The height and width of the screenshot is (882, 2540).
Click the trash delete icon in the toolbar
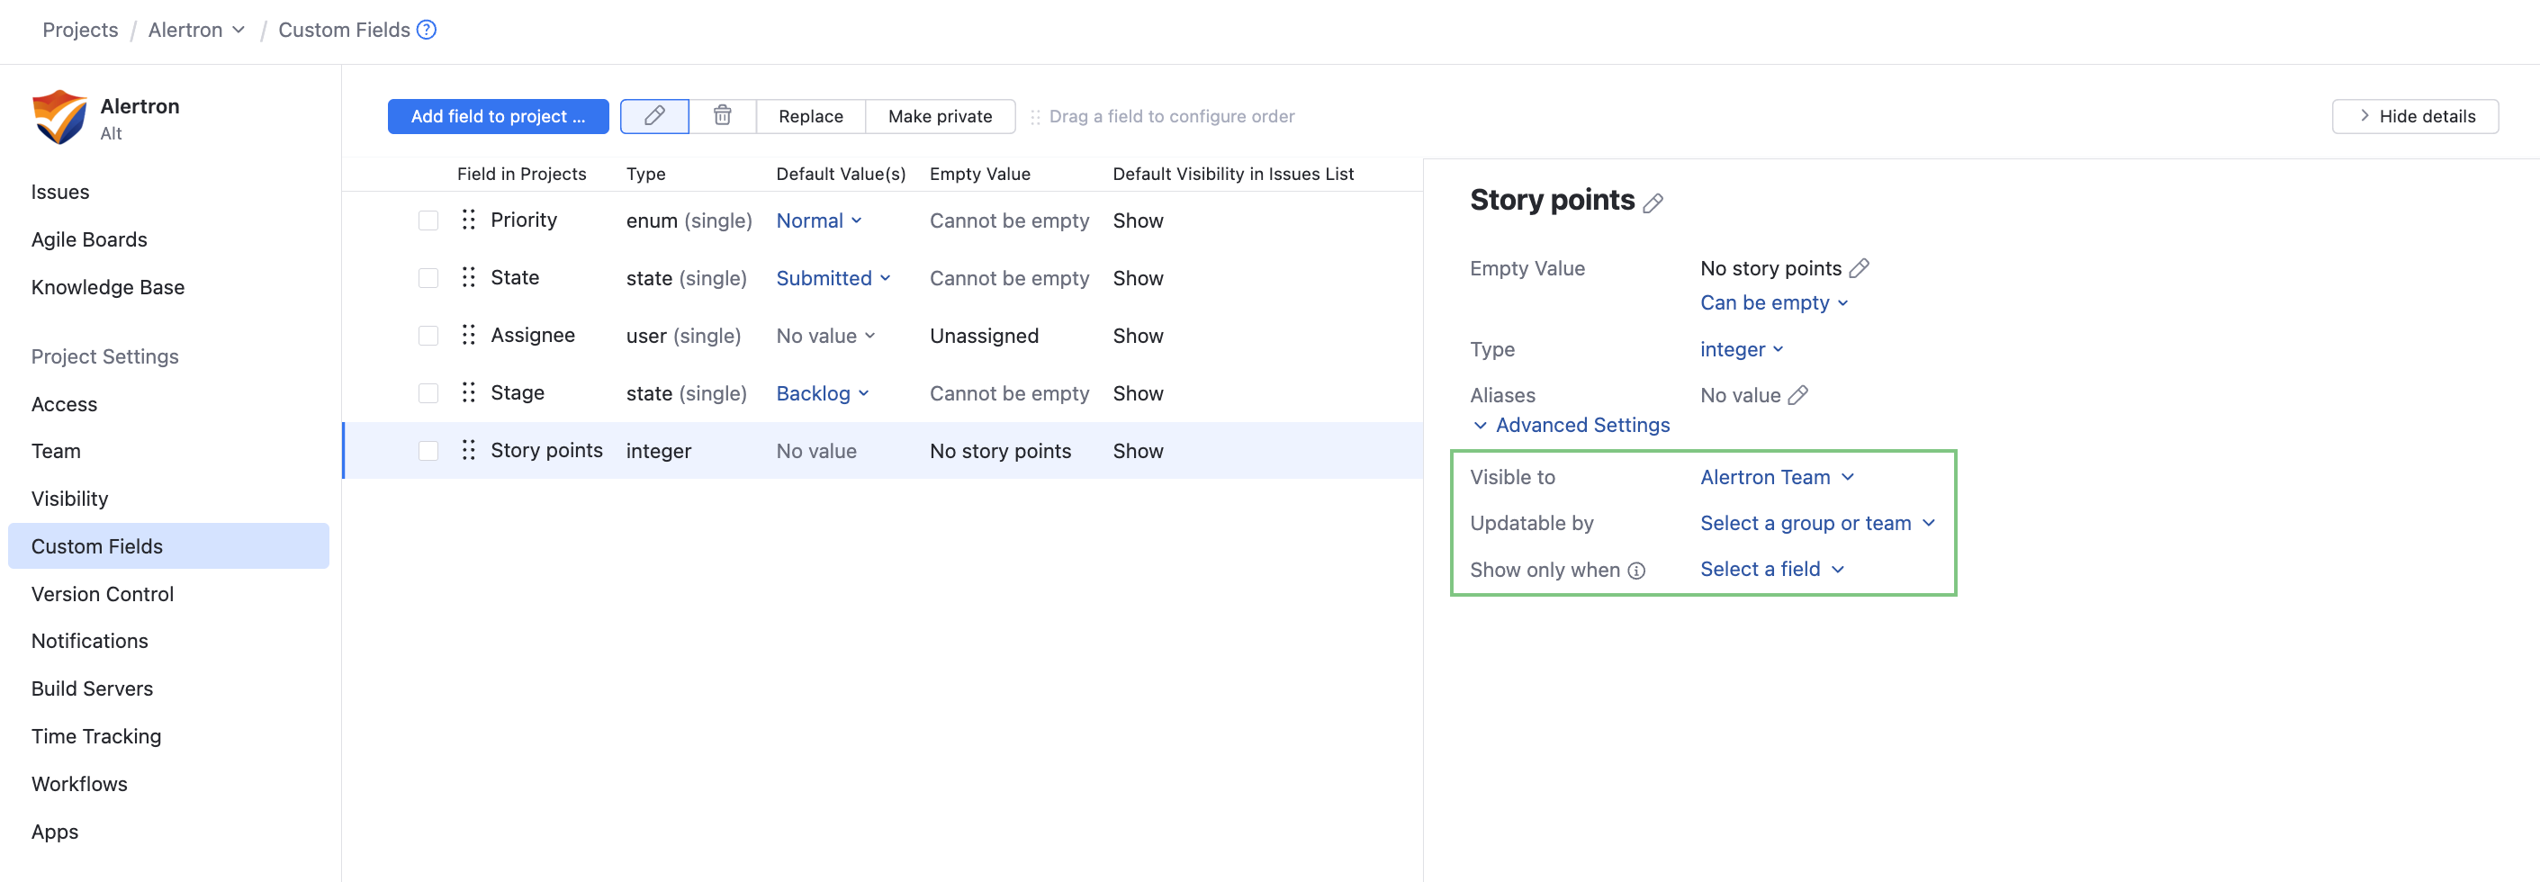point(722,116)
